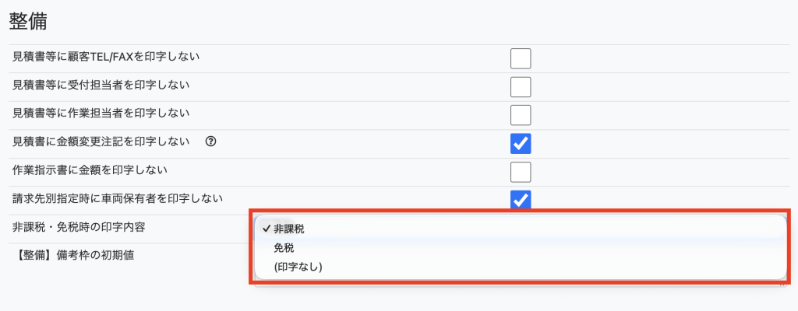The height and width of the screenshot is (311, 798).
Task: Pick the (印字なし) dropdown option
Action: click(x=298, y=267)
